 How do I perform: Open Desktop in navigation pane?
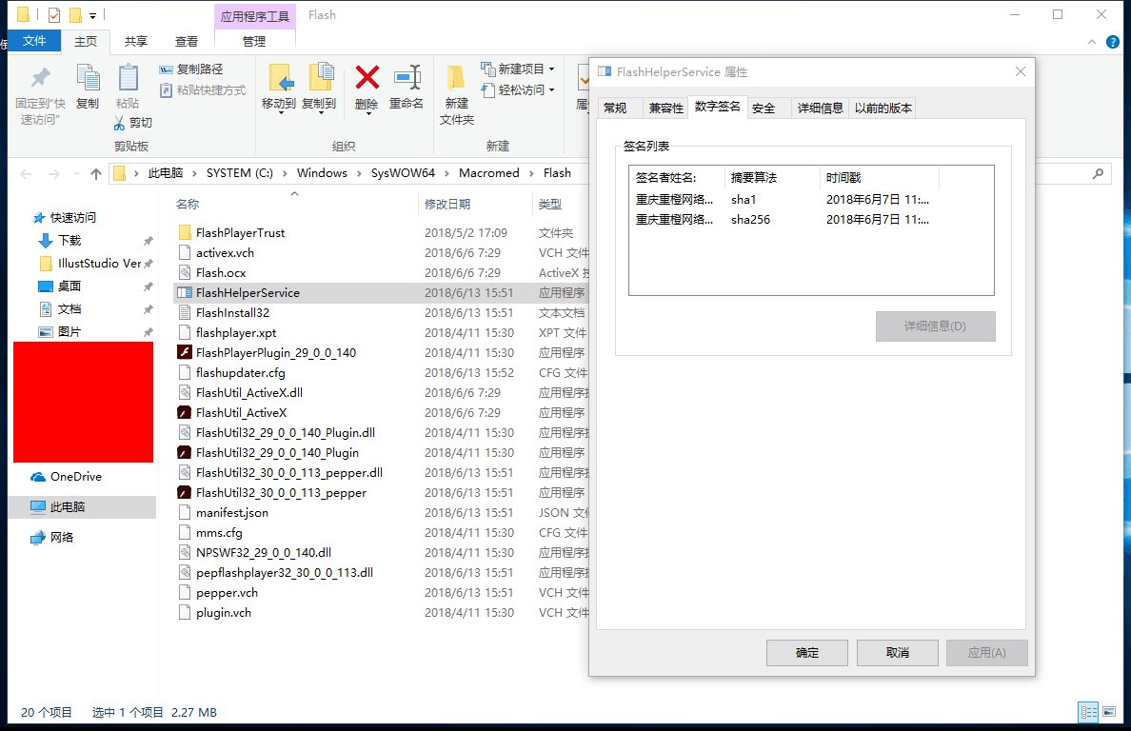[69, 286]
